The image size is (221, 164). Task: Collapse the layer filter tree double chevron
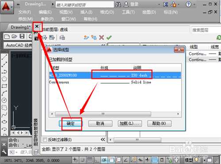[103, 140]
